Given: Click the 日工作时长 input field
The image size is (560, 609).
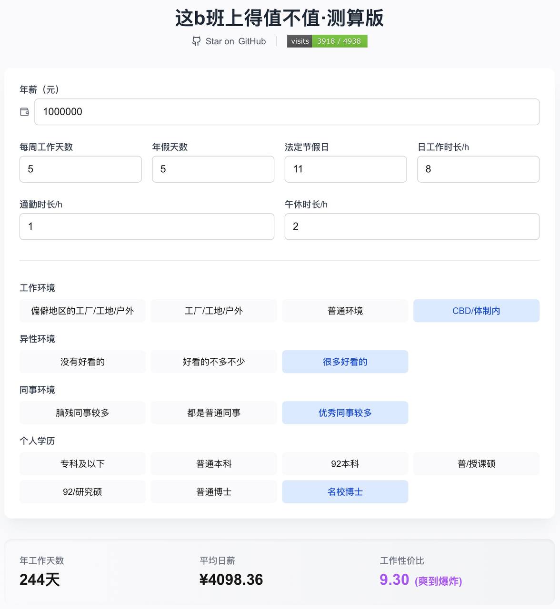Looking at the screenshot, I should point(478,169).
